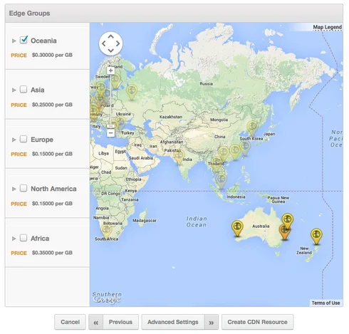
Task: Tick the Africa edge group checkbox
Action: point(24,238)
